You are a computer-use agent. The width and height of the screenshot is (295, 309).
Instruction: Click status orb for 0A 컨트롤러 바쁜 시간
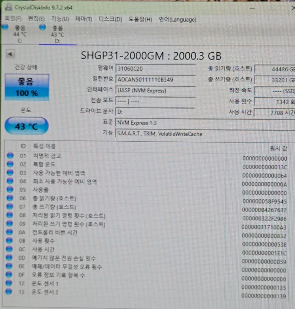pyautogui.click(x=9, y=232)
